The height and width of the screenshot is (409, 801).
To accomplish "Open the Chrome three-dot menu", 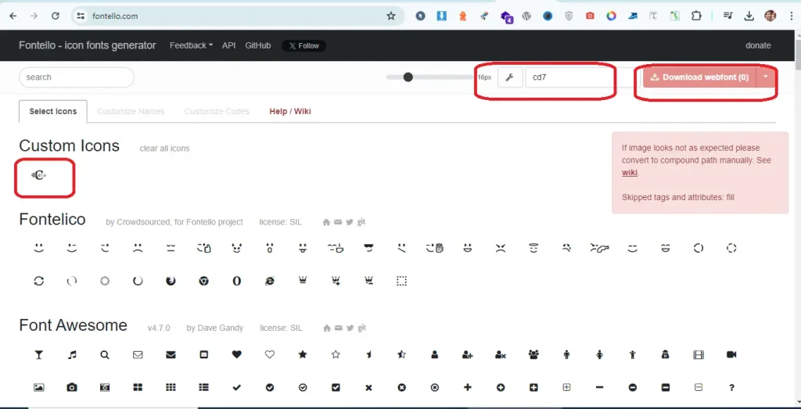I will [792, 16].
